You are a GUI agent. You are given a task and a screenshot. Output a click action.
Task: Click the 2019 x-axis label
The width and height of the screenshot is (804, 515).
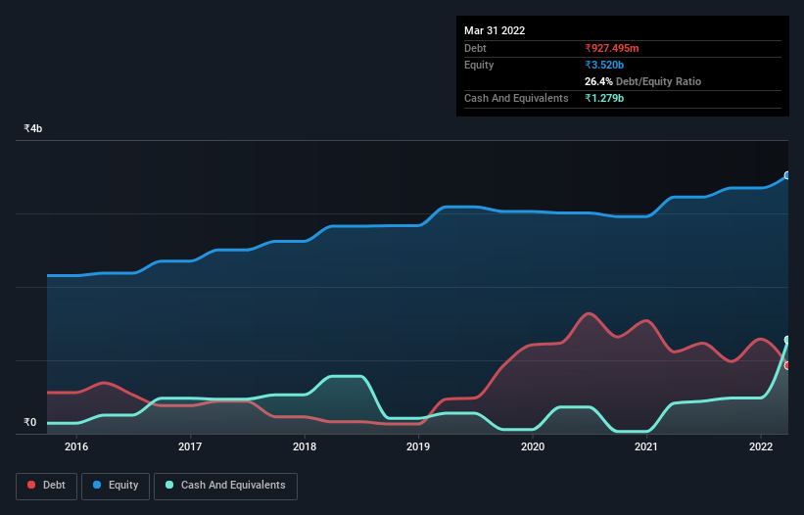coord(418,446)
